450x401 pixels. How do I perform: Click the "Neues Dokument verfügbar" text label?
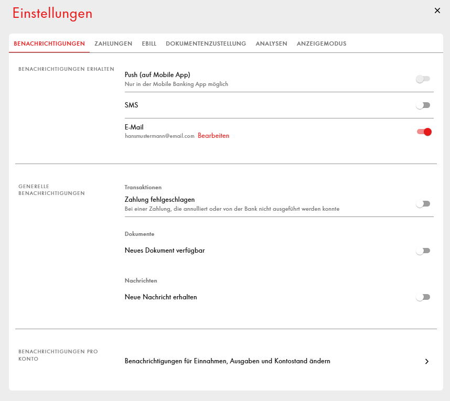pos(165,251)
